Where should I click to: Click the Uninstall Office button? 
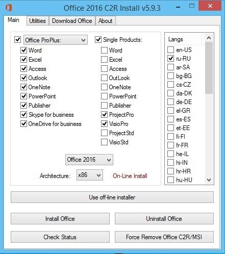click(164, 218)
